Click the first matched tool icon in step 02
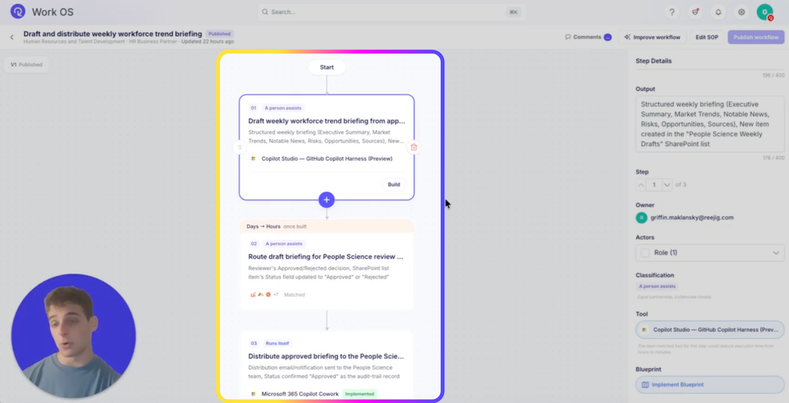The height and width of the screenshot is (403, 789). (253, 295)
